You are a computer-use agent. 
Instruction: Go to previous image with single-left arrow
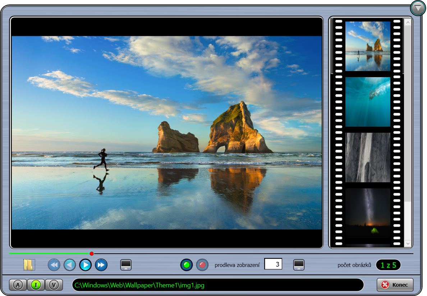pyautogui.click(x=70, y=265)
